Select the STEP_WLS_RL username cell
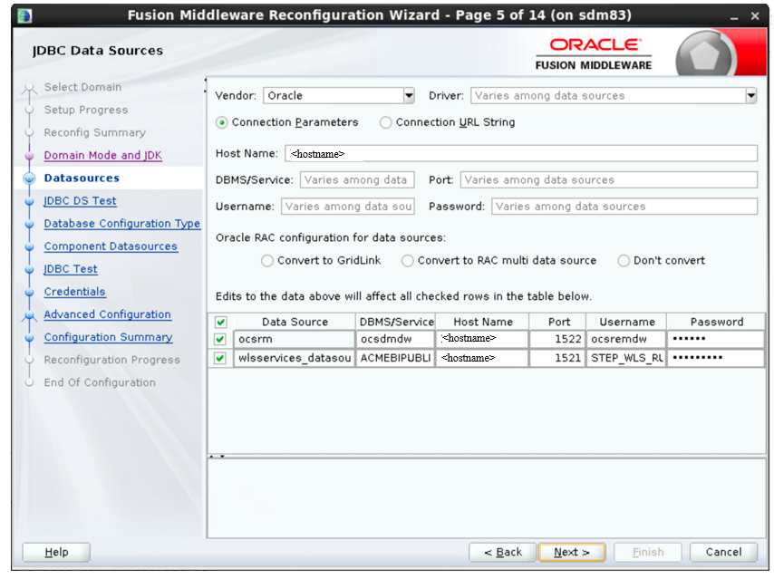The width and height of the screenshot is (774, 579). (626, 358)
